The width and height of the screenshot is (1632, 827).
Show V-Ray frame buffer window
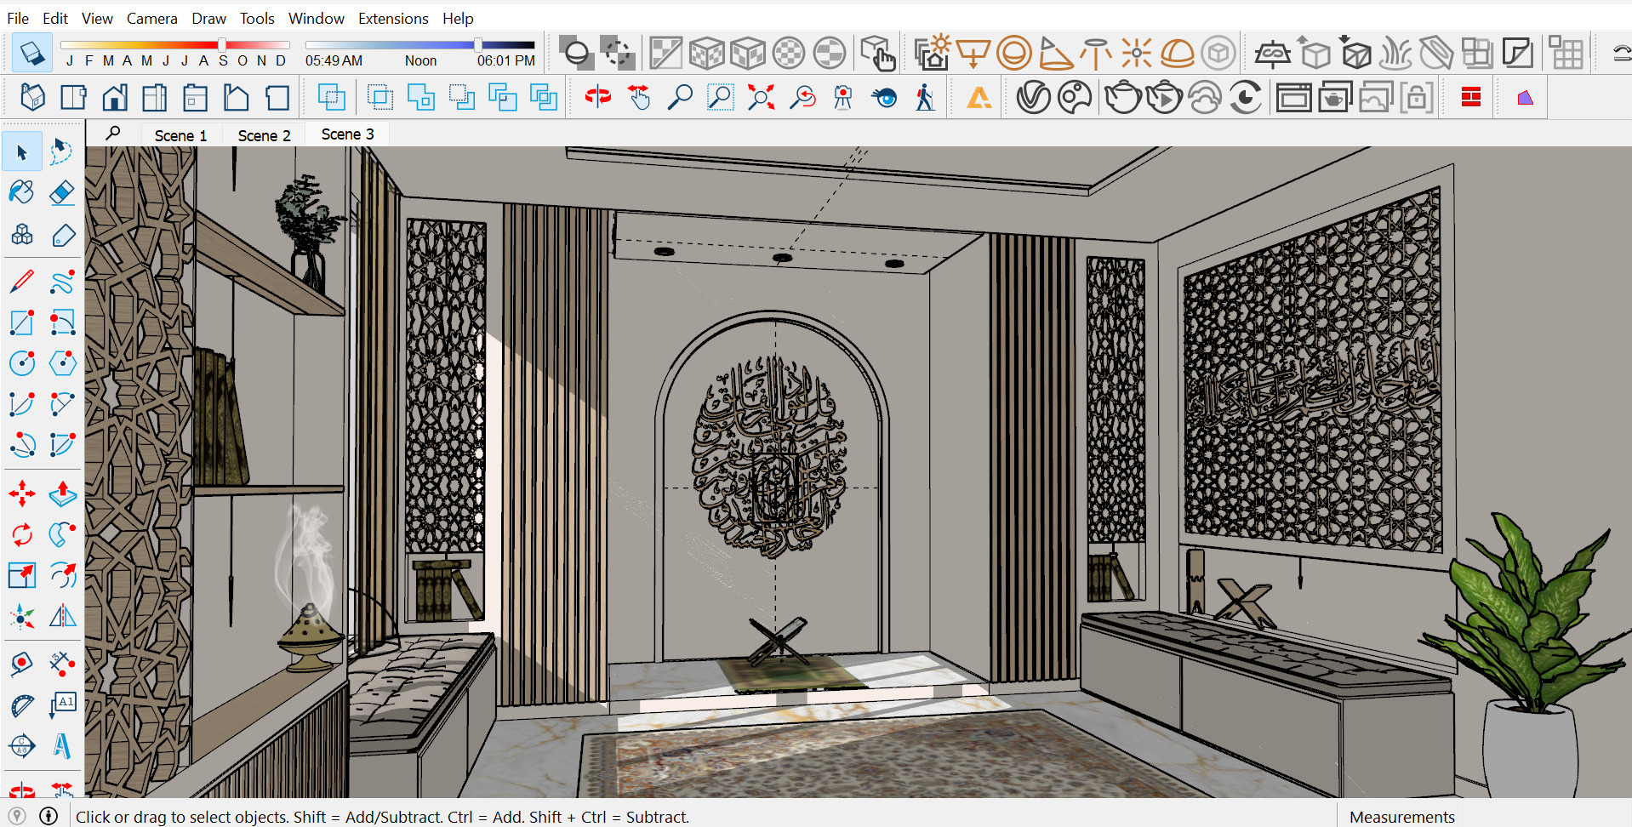1293,98
